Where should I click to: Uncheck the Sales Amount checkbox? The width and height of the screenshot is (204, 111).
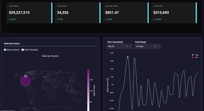(5, 50)
